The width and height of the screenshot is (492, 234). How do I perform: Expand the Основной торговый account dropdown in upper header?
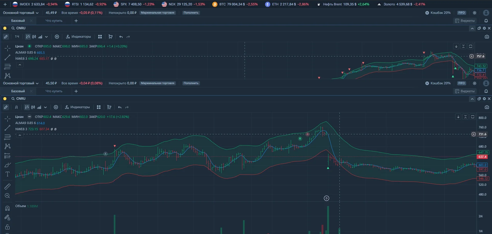coord(21,13)
